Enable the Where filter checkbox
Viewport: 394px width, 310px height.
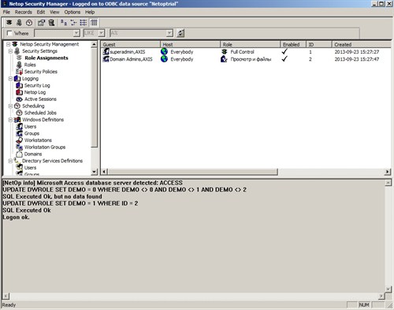pyautogui.click(x=9, y=33)
